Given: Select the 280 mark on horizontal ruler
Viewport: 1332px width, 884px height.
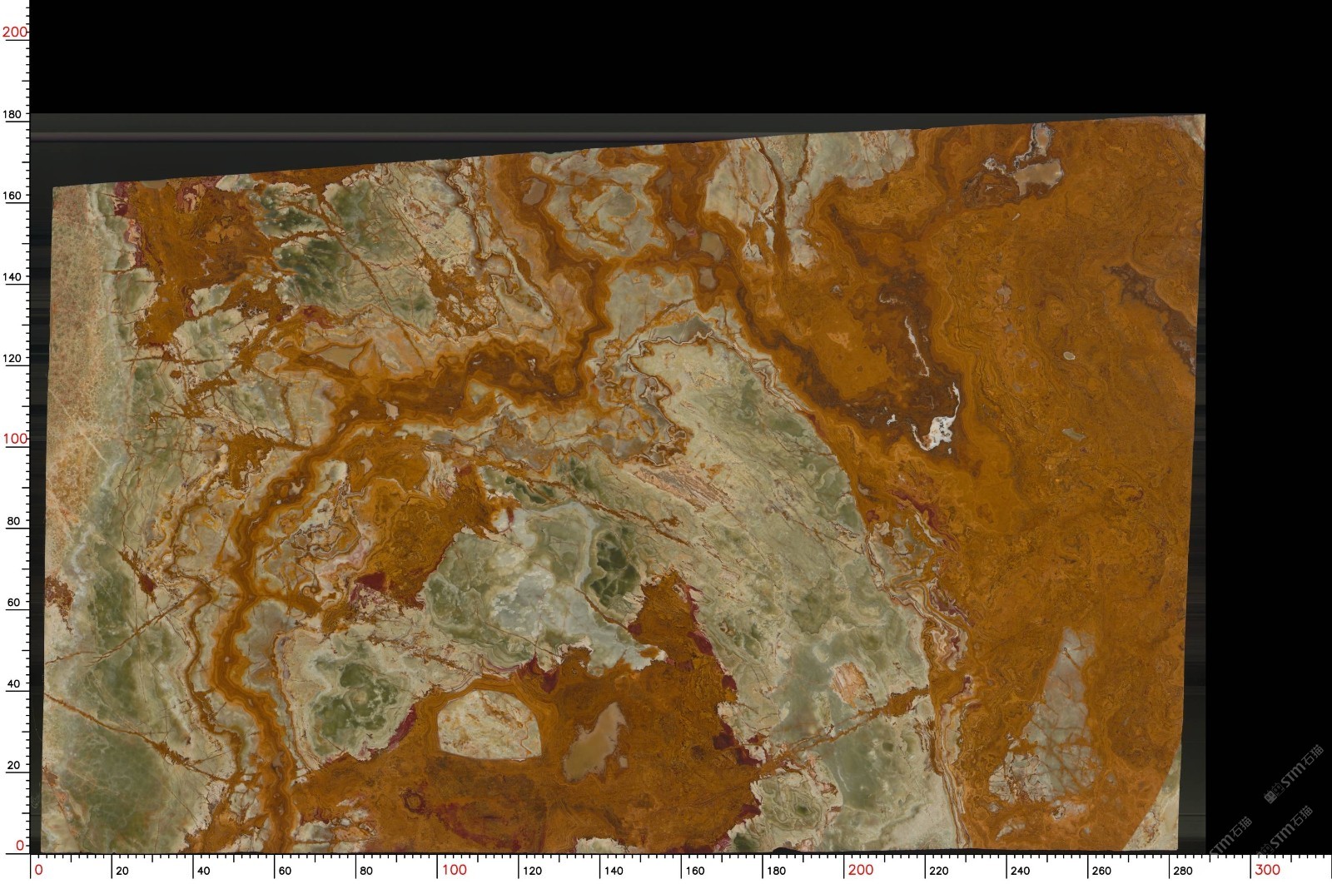Looking at the screenshot, I should [1182, 871].
